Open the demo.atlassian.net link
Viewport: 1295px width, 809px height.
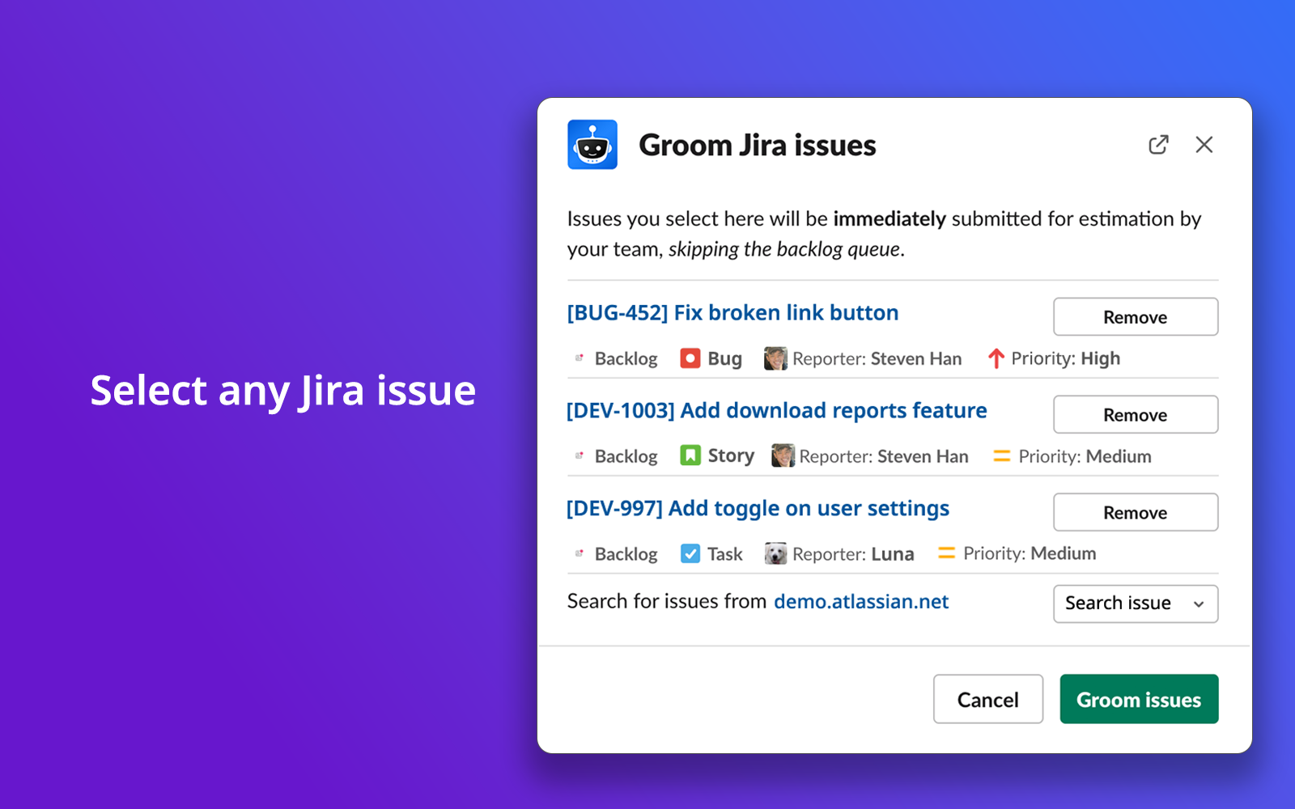coord(861,602)
